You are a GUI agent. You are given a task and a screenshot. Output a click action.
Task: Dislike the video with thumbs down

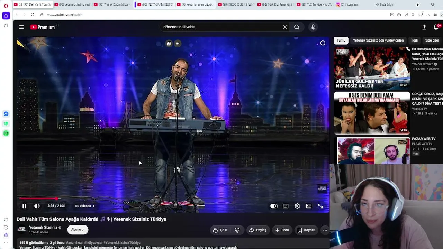pos(237,230)
